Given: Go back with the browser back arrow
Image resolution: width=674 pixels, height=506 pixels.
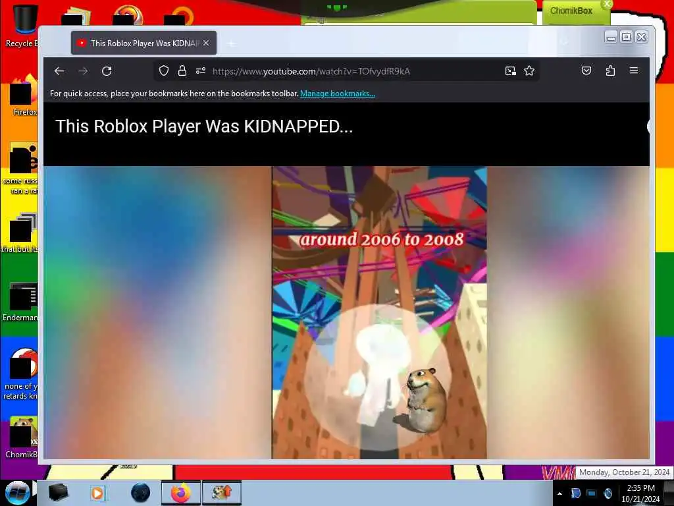Looking at the screenshot, I should point(59,71).
